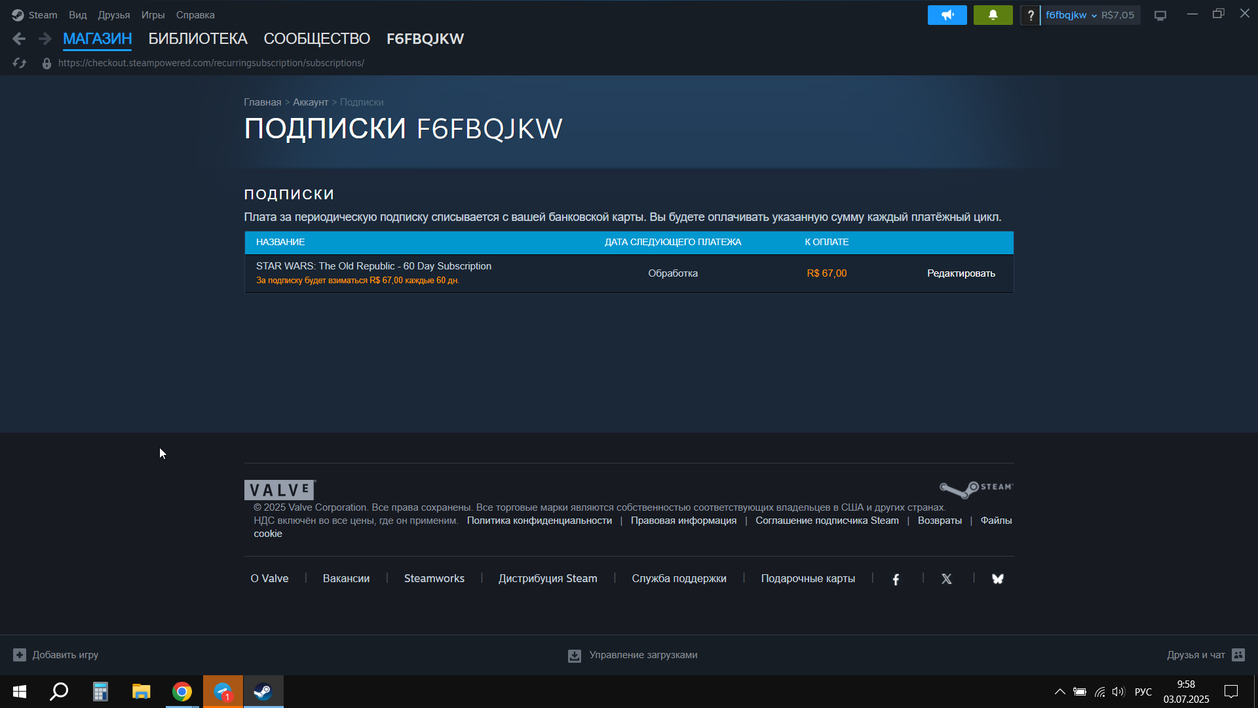Open Steam's X (Twitter) icon
This screenshot has width=1258, height=708.
point(947,579)
